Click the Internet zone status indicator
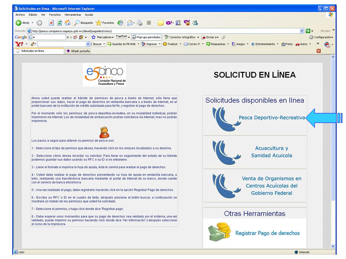Screen dimensions: 346x259 (x=302, y=252)
